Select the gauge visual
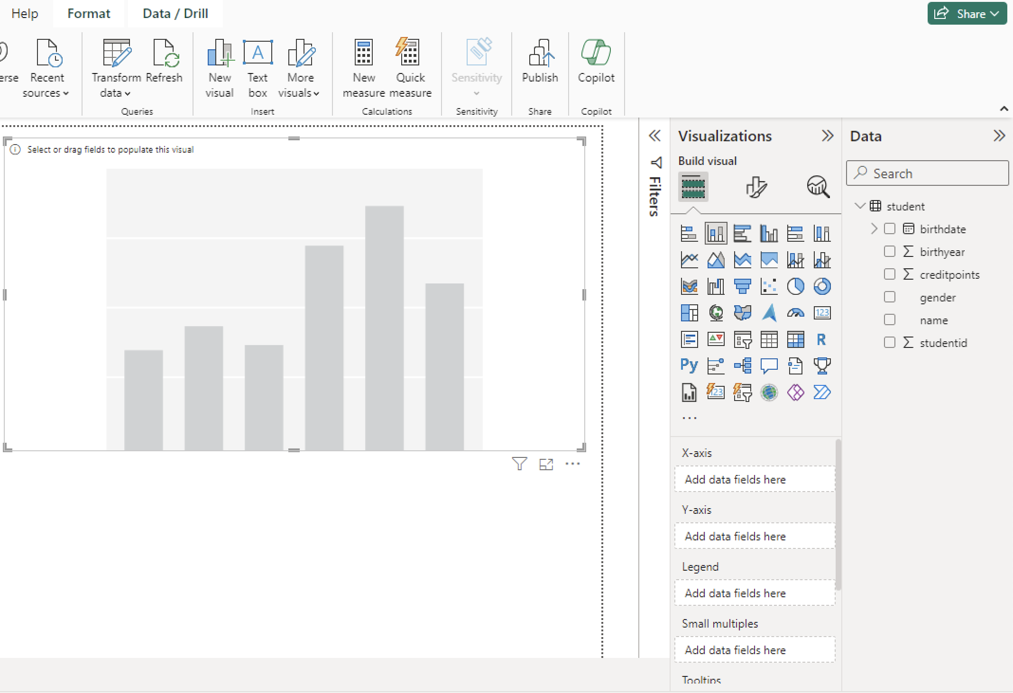1013x693 pixels. [796, 313]
